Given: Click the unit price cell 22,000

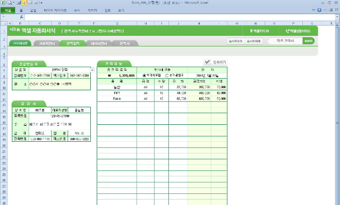Looking at the screenshot, I should (178, 87).
